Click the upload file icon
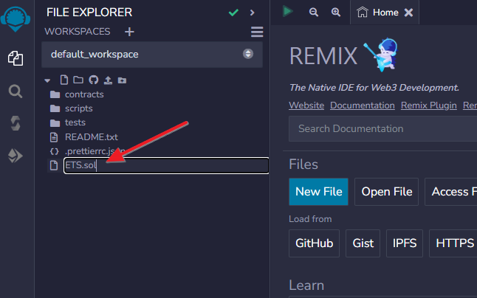 (108, 80)
